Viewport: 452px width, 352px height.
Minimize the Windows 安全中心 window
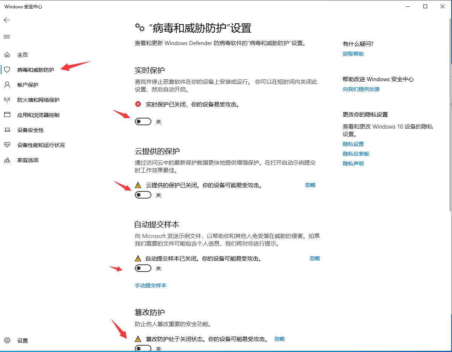tap(408, 6)
